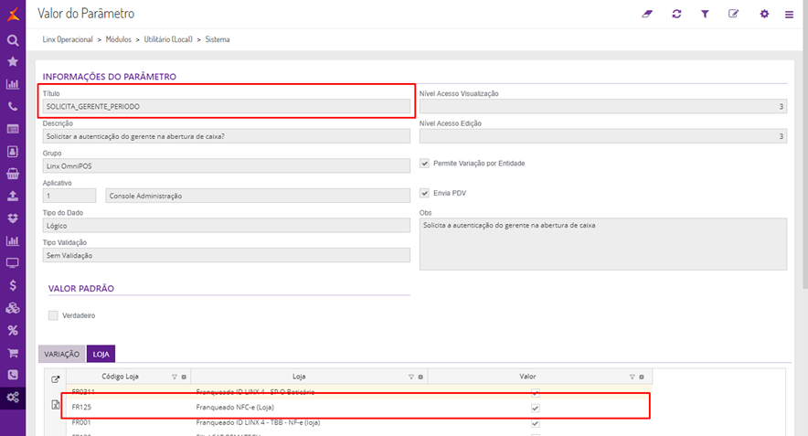Toggle Permite Variação por Entidade checkbox
Viewport: 808px width, 436px height.
click(x=424, y=164)
